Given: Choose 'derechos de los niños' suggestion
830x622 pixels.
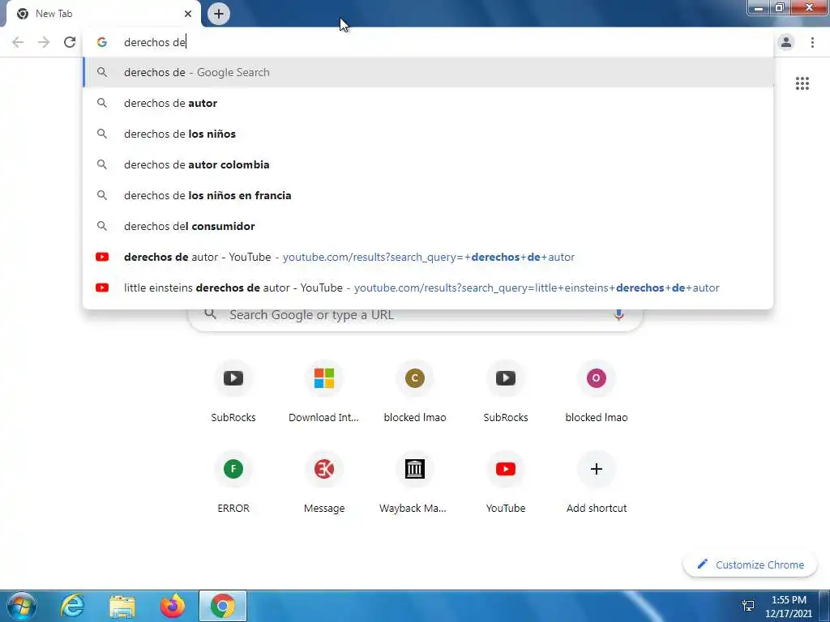Looking at the screenshot, I should coord(428,134).
